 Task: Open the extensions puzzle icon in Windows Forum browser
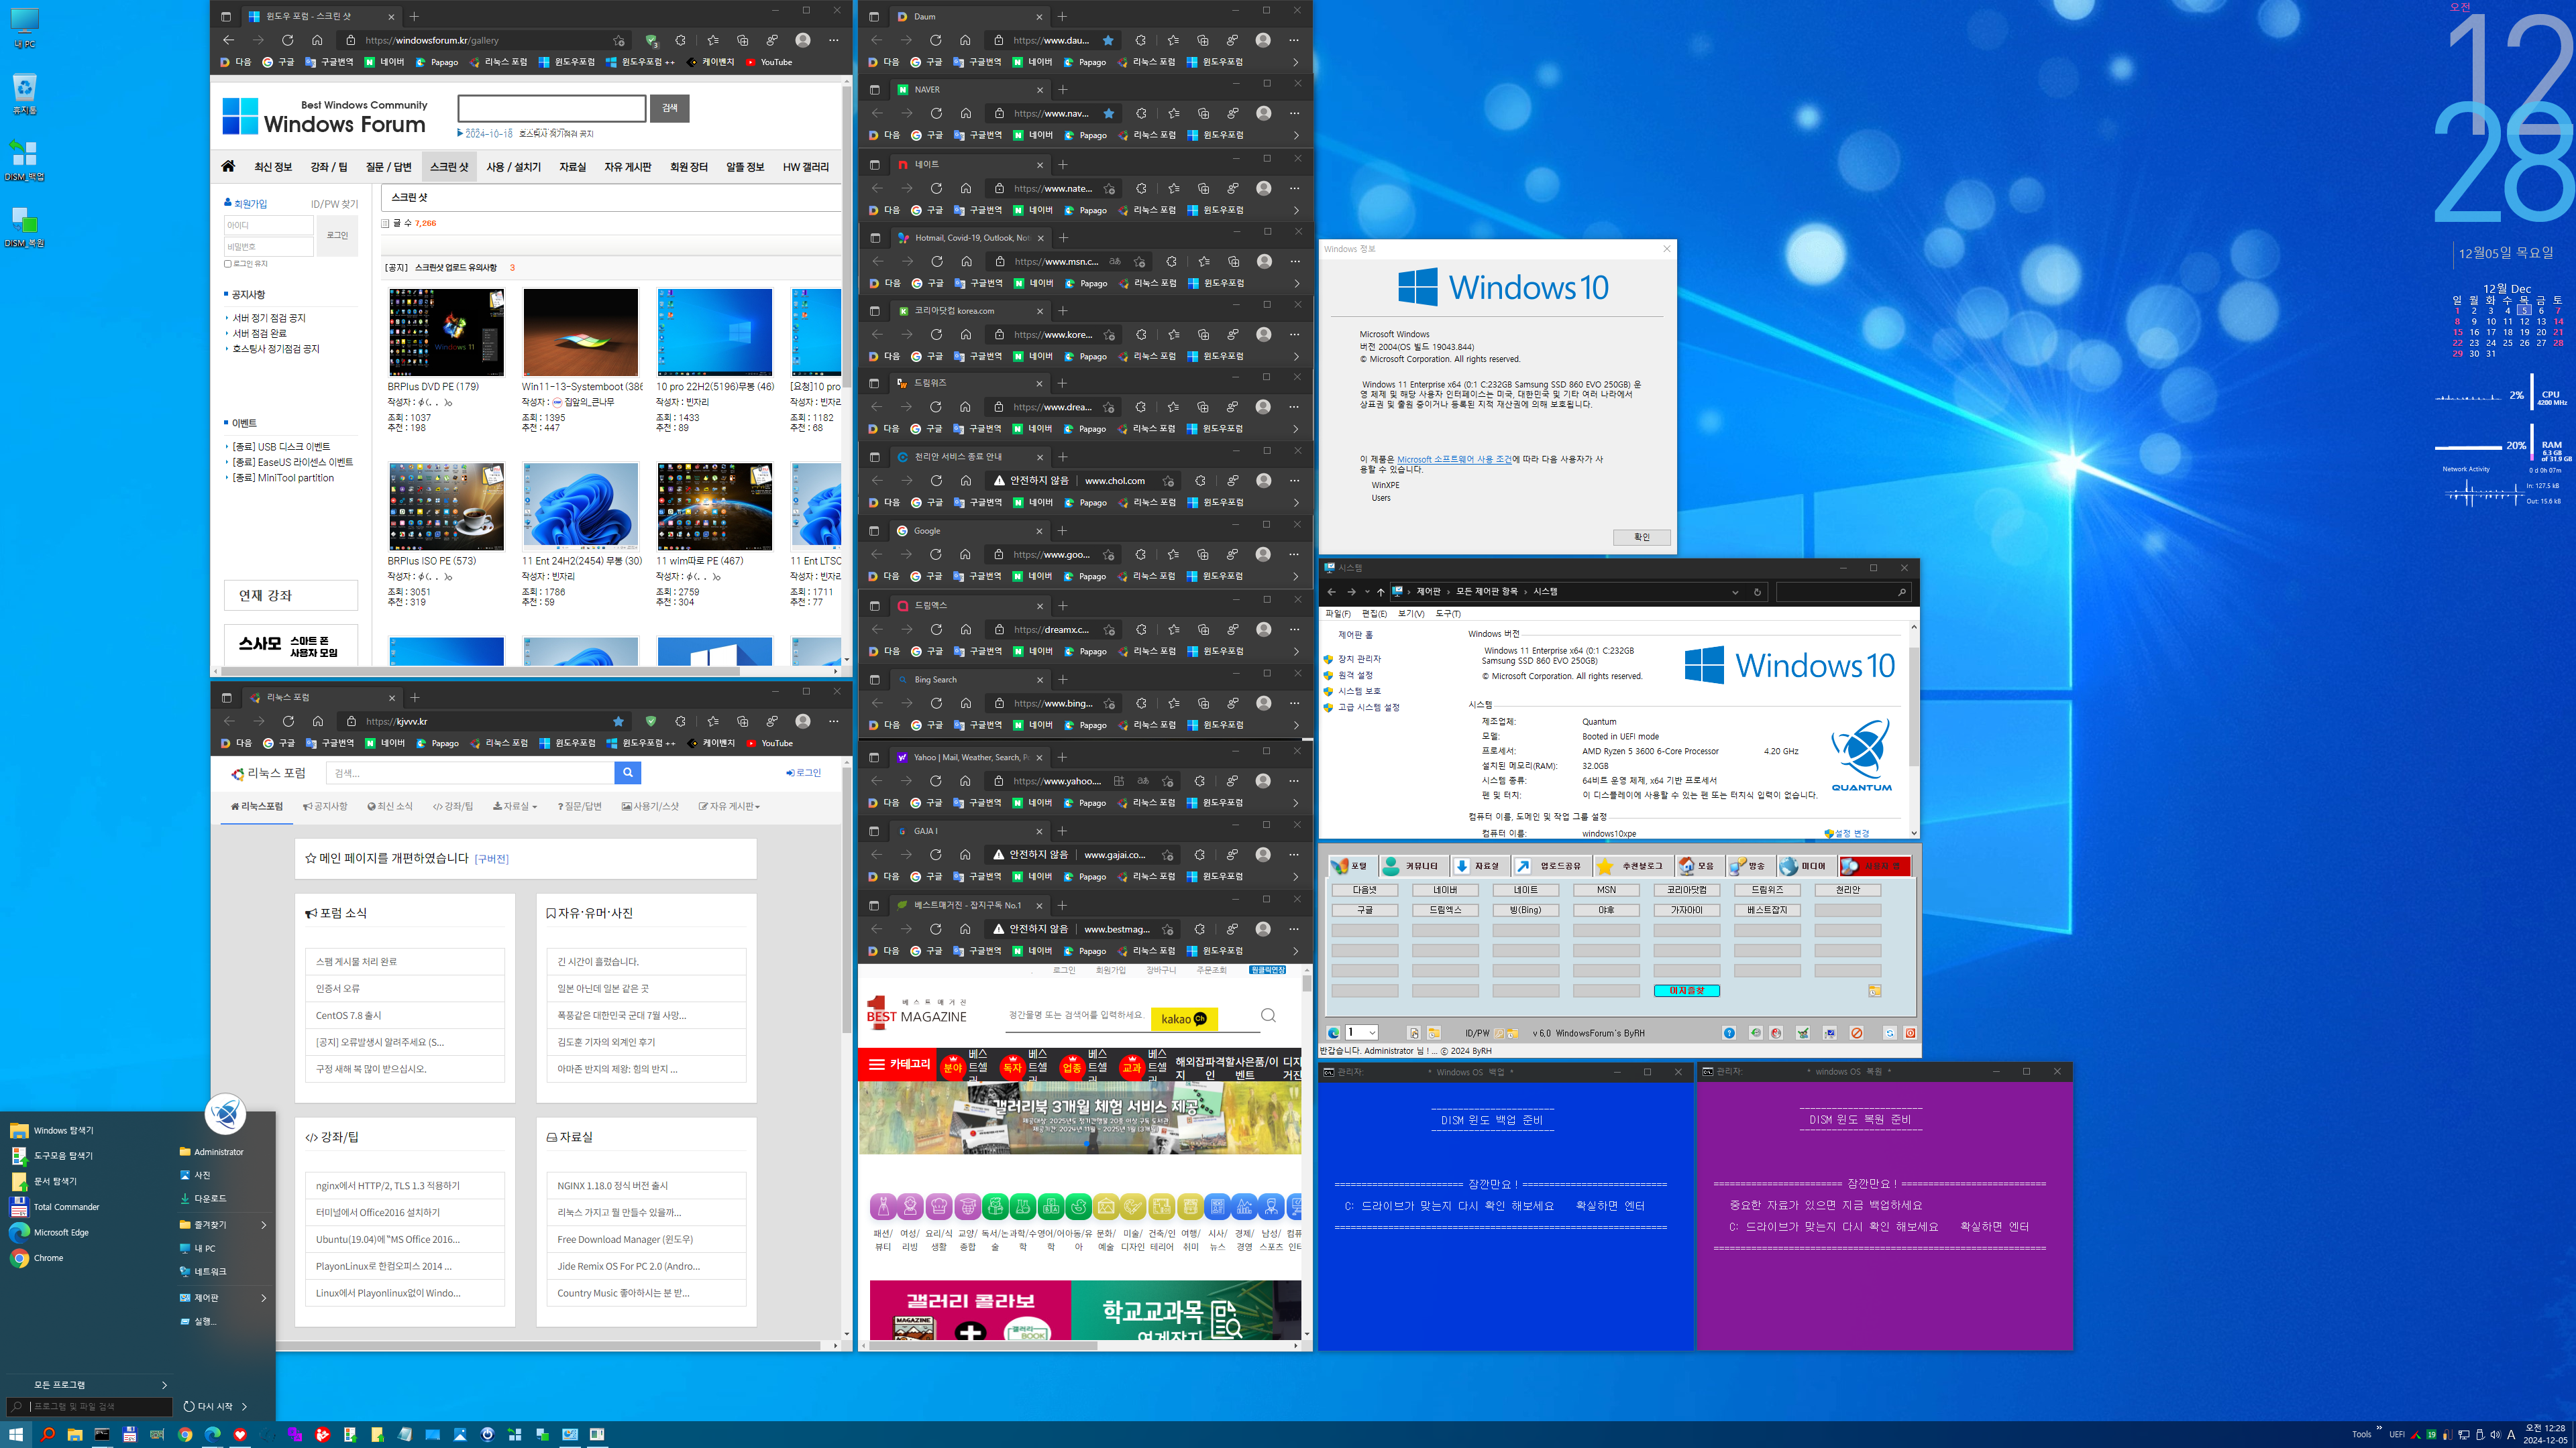pyautogui.click(x=681, y=40)
